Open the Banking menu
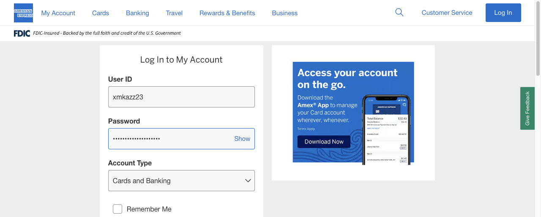 [x=137, y=13]
